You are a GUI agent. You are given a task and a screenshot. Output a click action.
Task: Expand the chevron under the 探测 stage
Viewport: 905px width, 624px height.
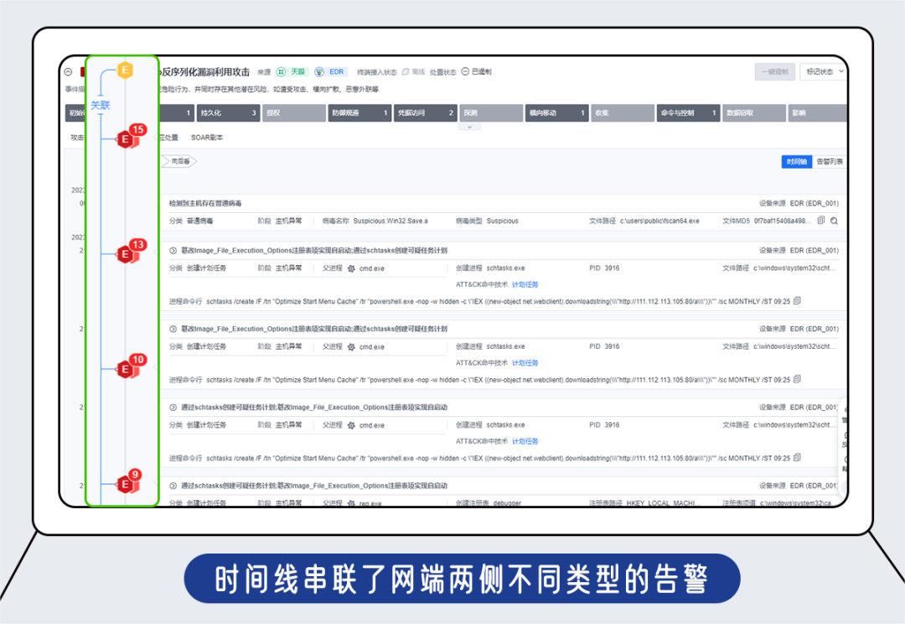470,126
